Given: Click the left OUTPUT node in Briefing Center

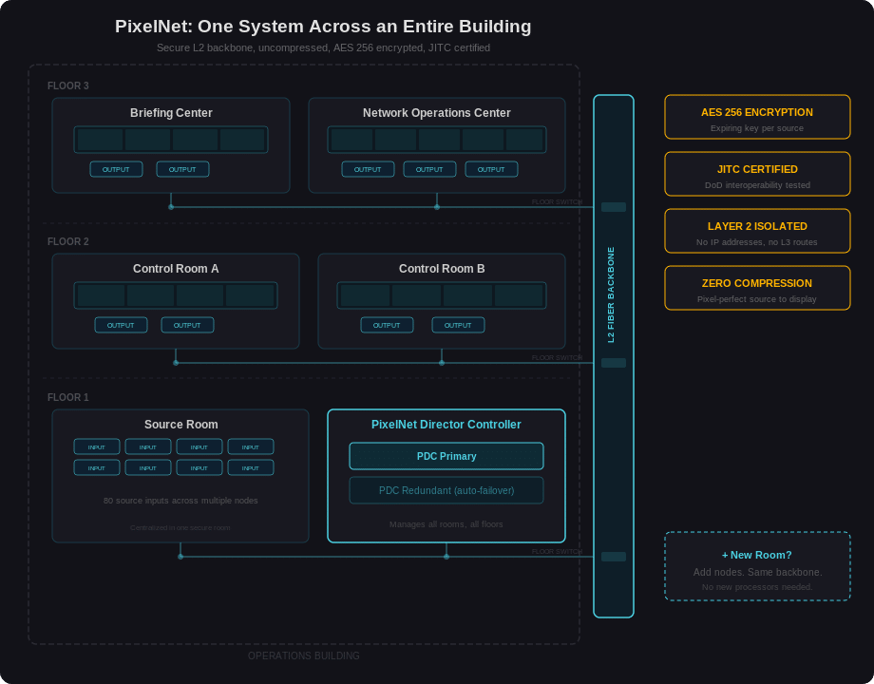Looking at the screenshot, I should pyautogui.click(x=116, y=169).
